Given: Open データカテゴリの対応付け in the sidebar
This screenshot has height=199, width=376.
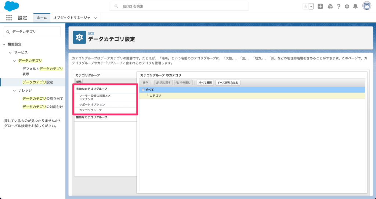Looking at the screenshot, I should click(43, 107).
